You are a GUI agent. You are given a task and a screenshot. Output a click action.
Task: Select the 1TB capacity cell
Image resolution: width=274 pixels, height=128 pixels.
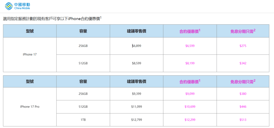click(83, 120)
